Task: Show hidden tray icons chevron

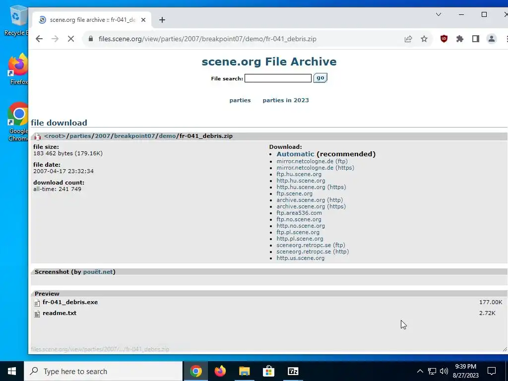Action: click(420, 371)
